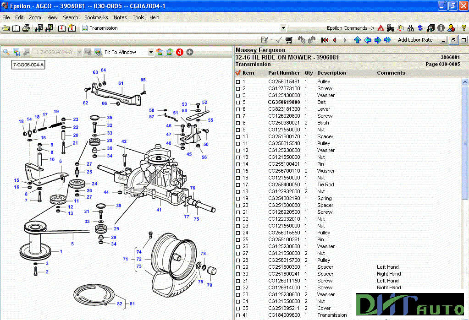Viewport: 469px width, 320px height.
Task: Open the Bookmarks menu
Action: point(96,17)
